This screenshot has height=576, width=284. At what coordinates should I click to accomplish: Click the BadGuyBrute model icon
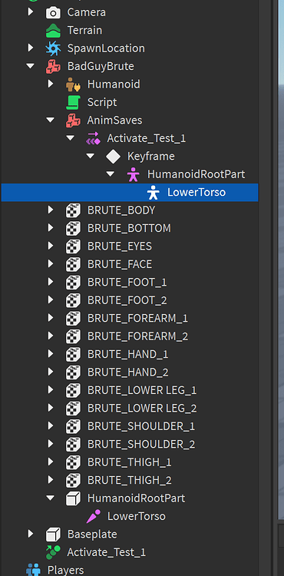tap(53, 67)
